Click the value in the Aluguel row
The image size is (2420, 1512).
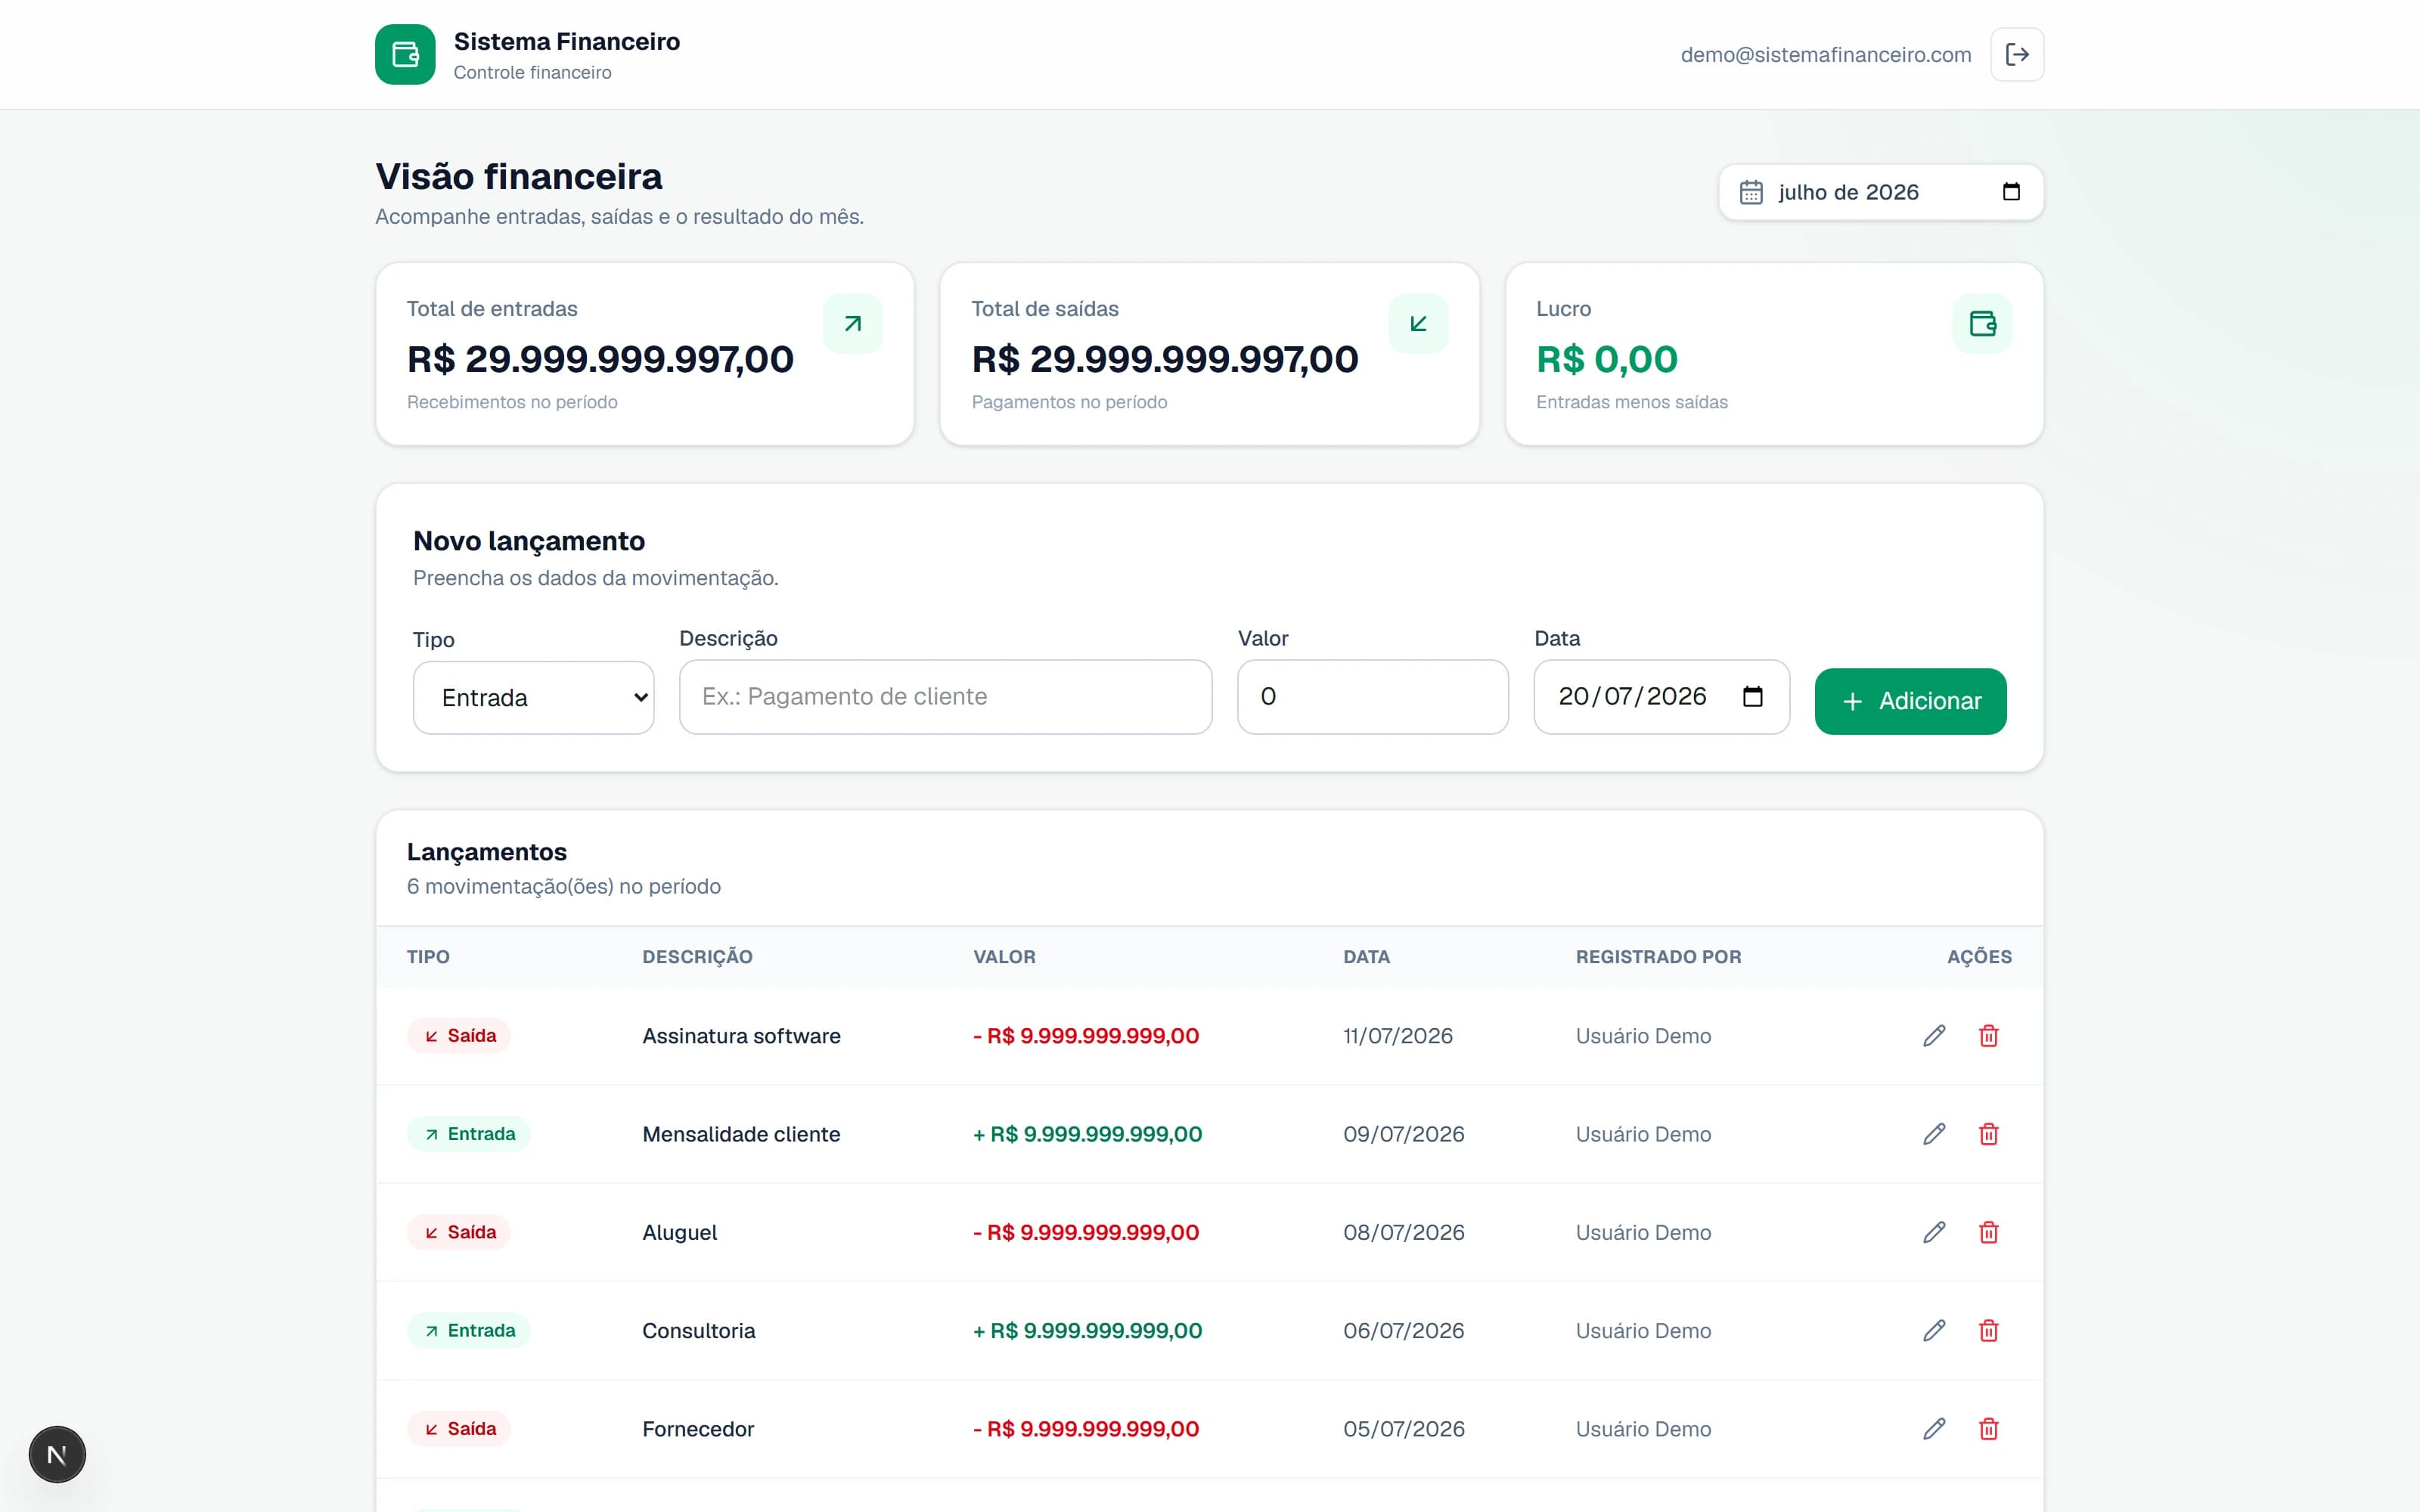[1086, 1232]
